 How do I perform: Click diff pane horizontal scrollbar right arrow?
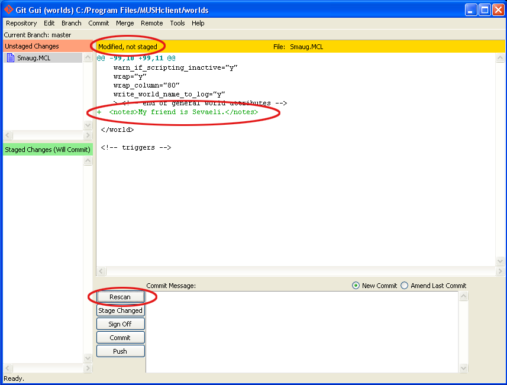tap(500, 271)
